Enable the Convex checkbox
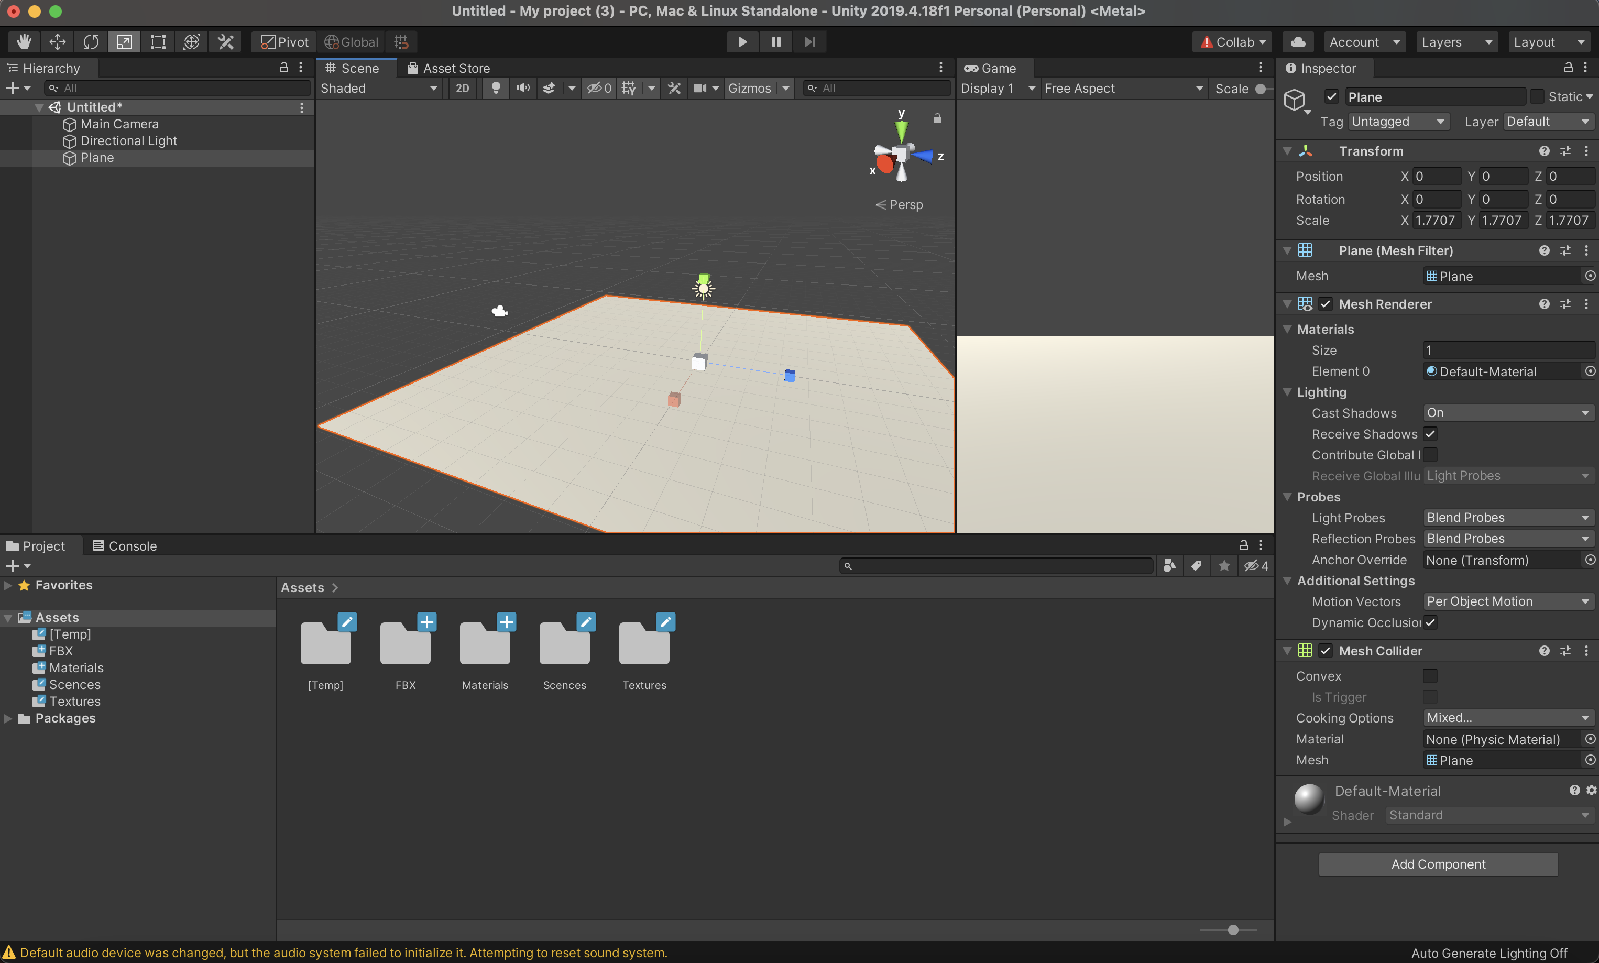 pos(1430,676)
